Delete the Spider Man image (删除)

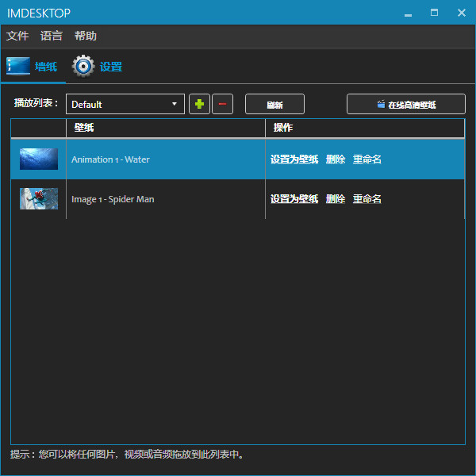(336, 199)
